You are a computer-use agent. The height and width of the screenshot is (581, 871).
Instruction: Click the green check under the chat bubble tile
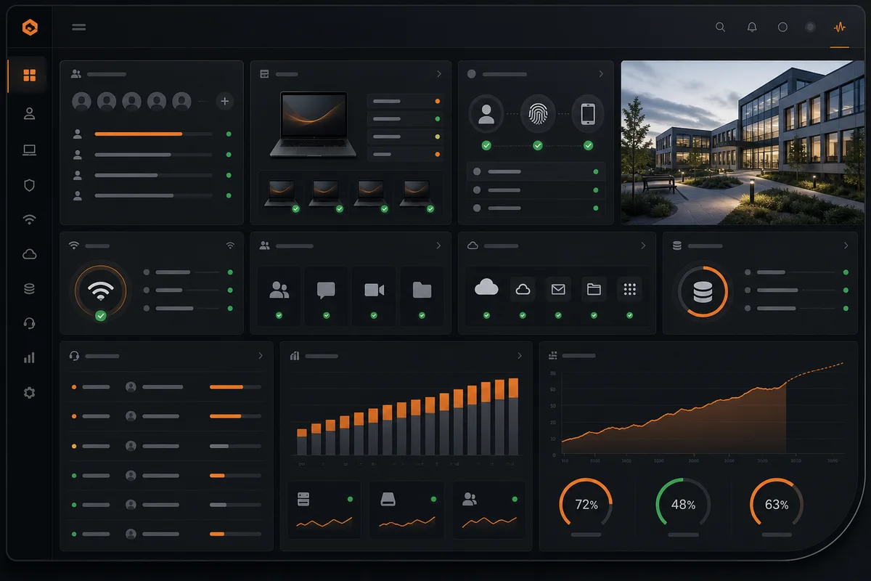coord(326,315)
